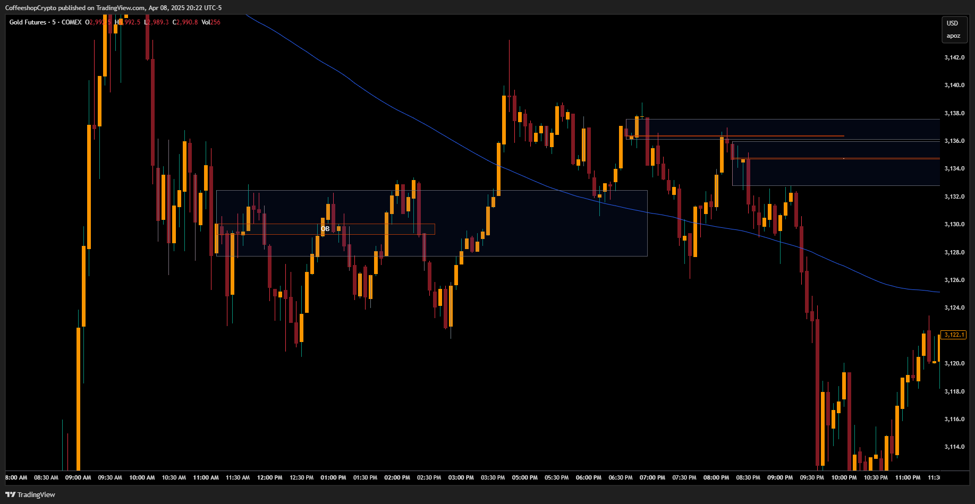Click the 08:00 PM time axis label
This screenshot has height=504, width=975.
[x=716, y=477]
